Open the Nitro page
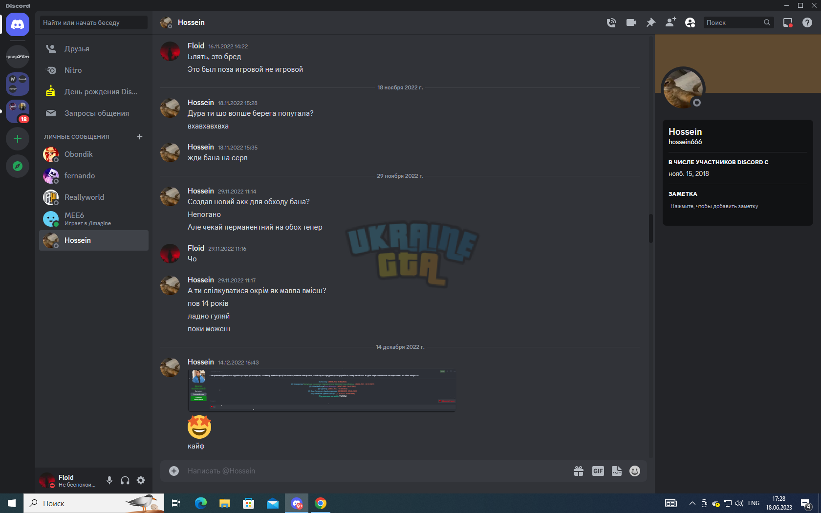Image resolution: width=821 pixels, height=513 pixels. point(94,70)
